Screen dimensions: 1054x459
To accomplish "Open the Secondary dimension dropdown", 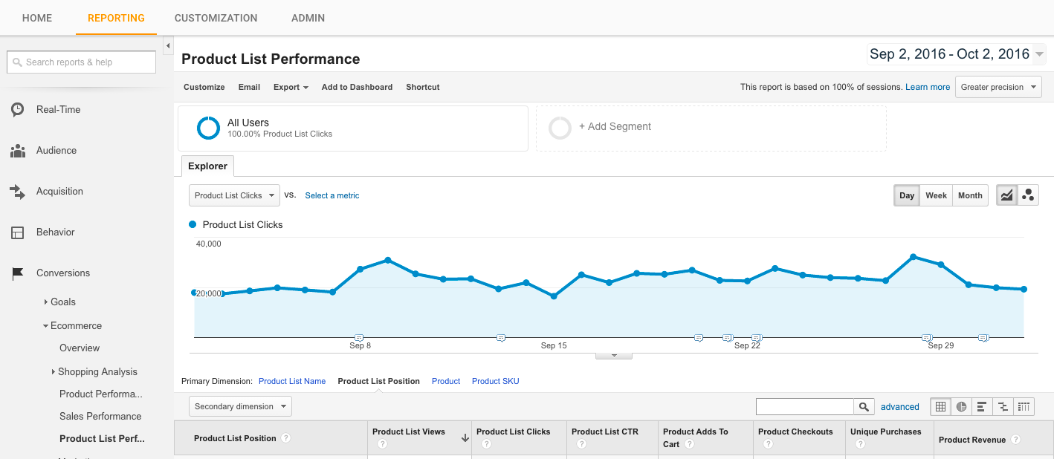I will [240, 406].
